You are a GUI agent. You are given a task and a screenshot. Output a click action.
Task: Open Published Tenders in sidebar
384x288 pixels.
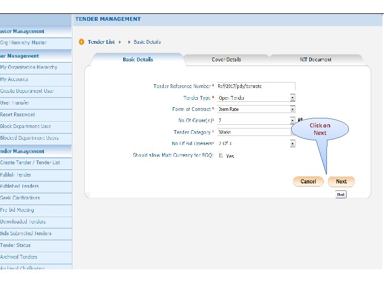click(x=36, y=186)
